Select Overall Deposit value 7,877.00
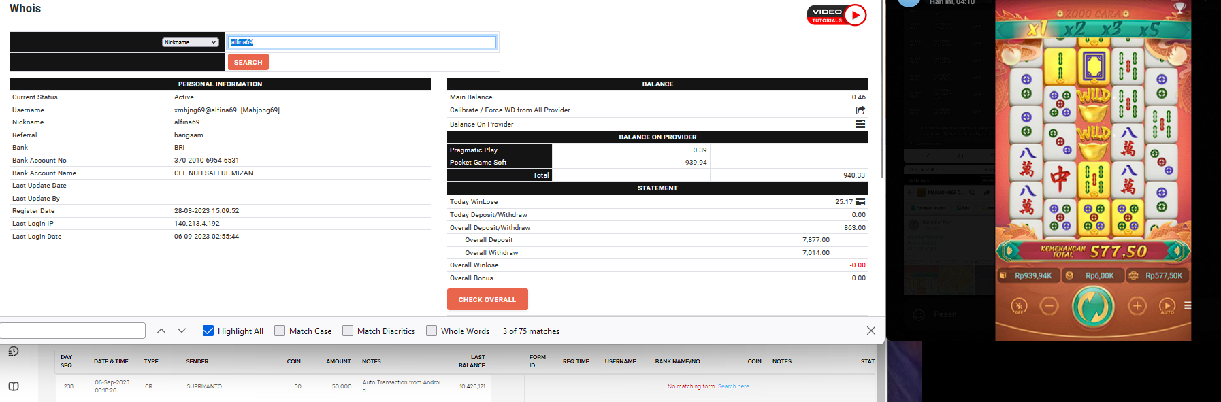This screenshot has height=402, width=1221. [x=816, y=240]
